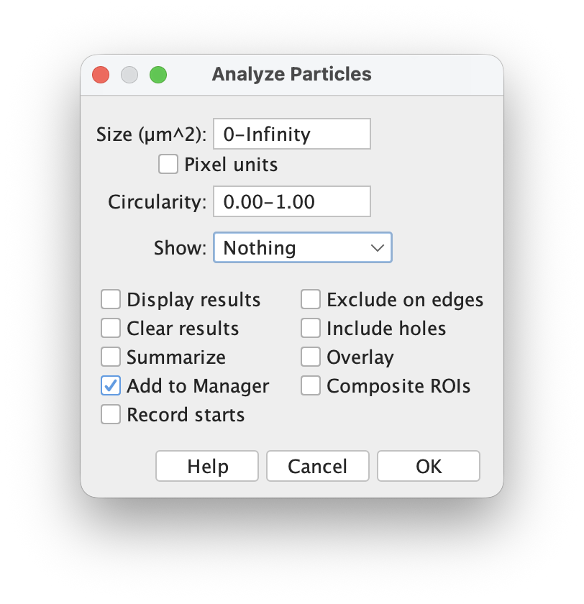Enable the Summarize checkbox
The image size is (584, 604).
tap(111, 357)
